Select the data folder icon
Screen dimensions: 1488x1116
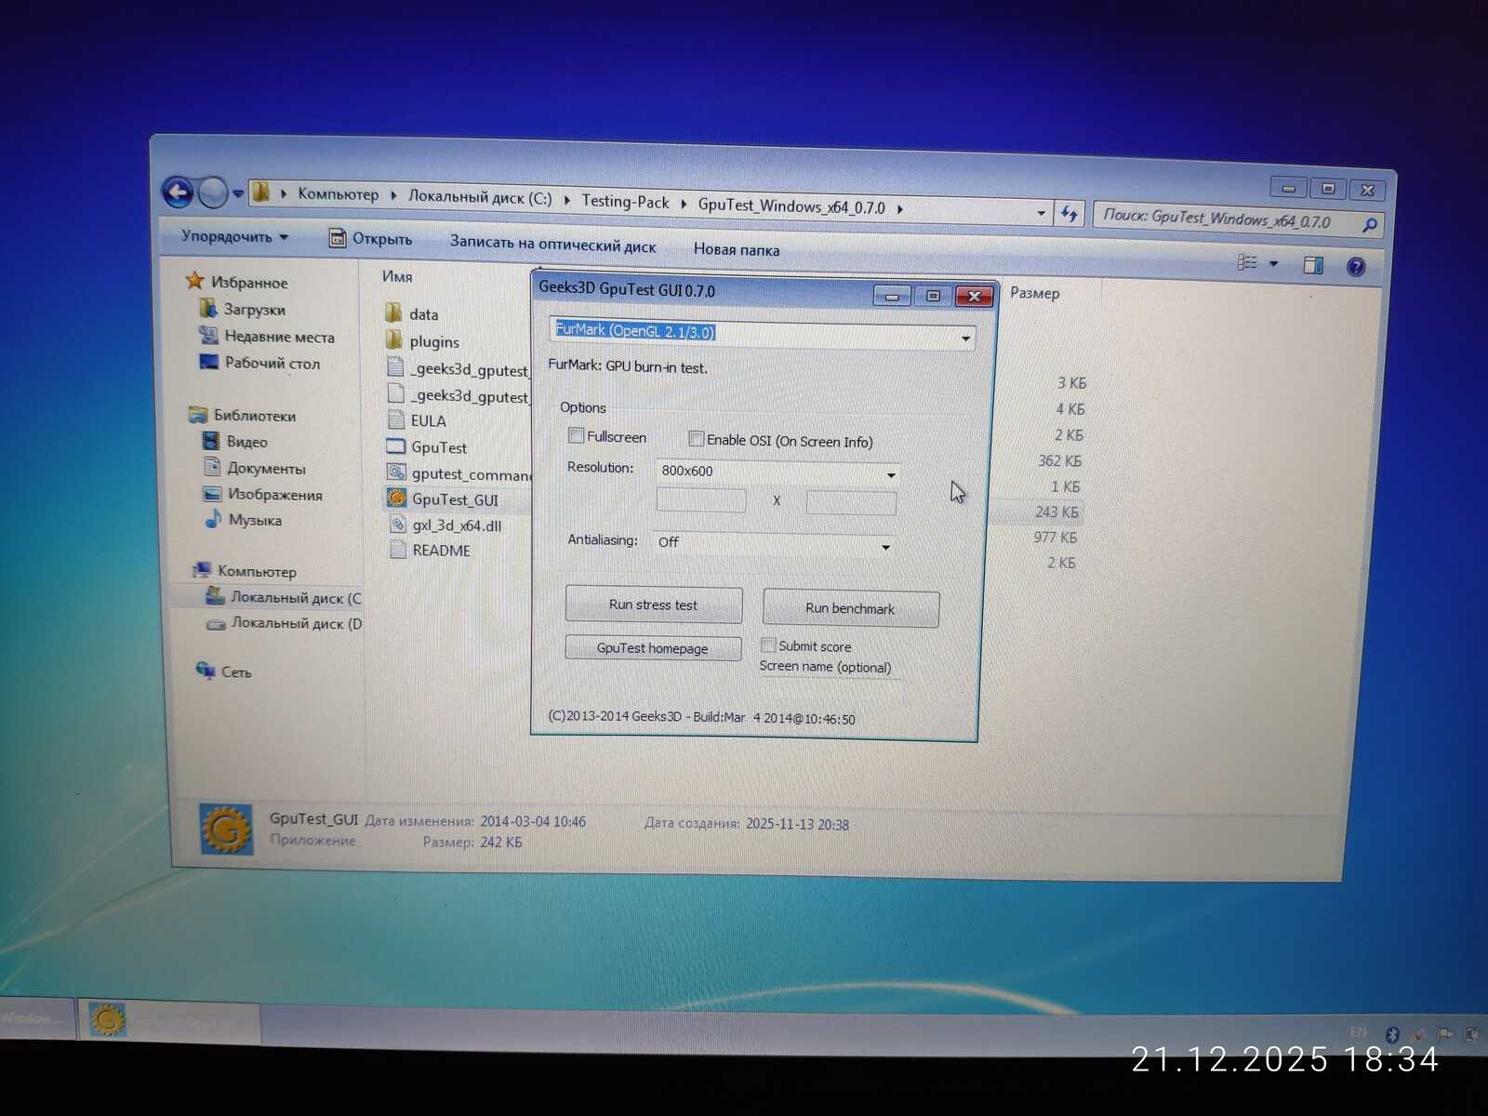pyautogui.click(x=393, y=313)
